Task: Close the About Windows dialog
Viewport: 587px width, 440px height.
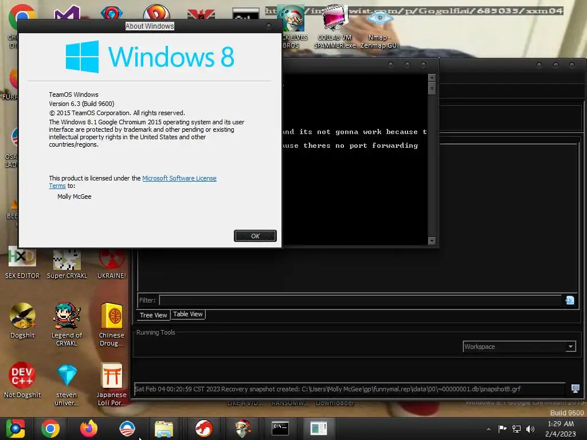Action: 269,26
